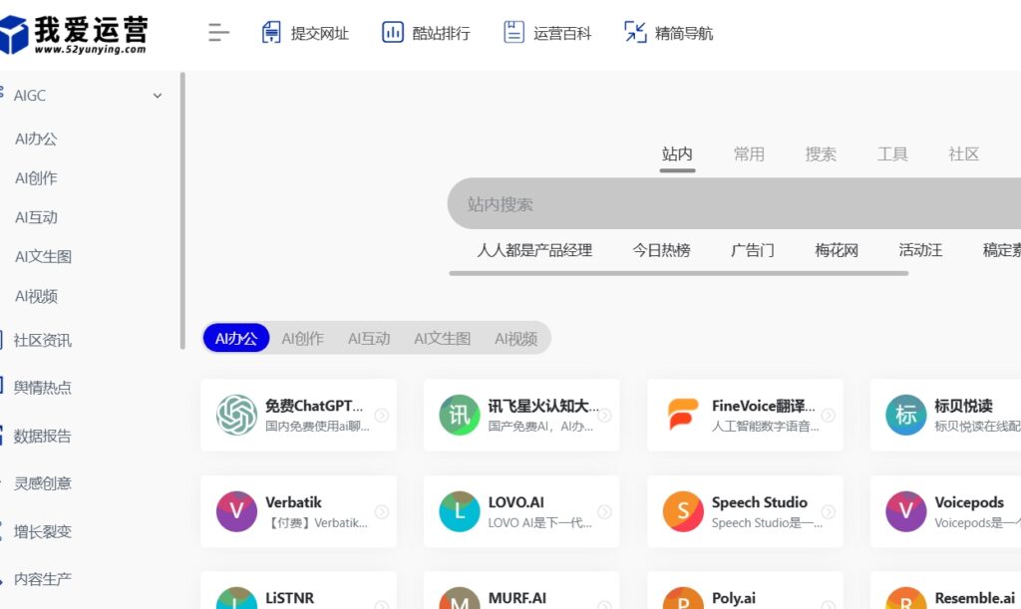Click the arrow button on Verbatik card

[x=382, y=512]
